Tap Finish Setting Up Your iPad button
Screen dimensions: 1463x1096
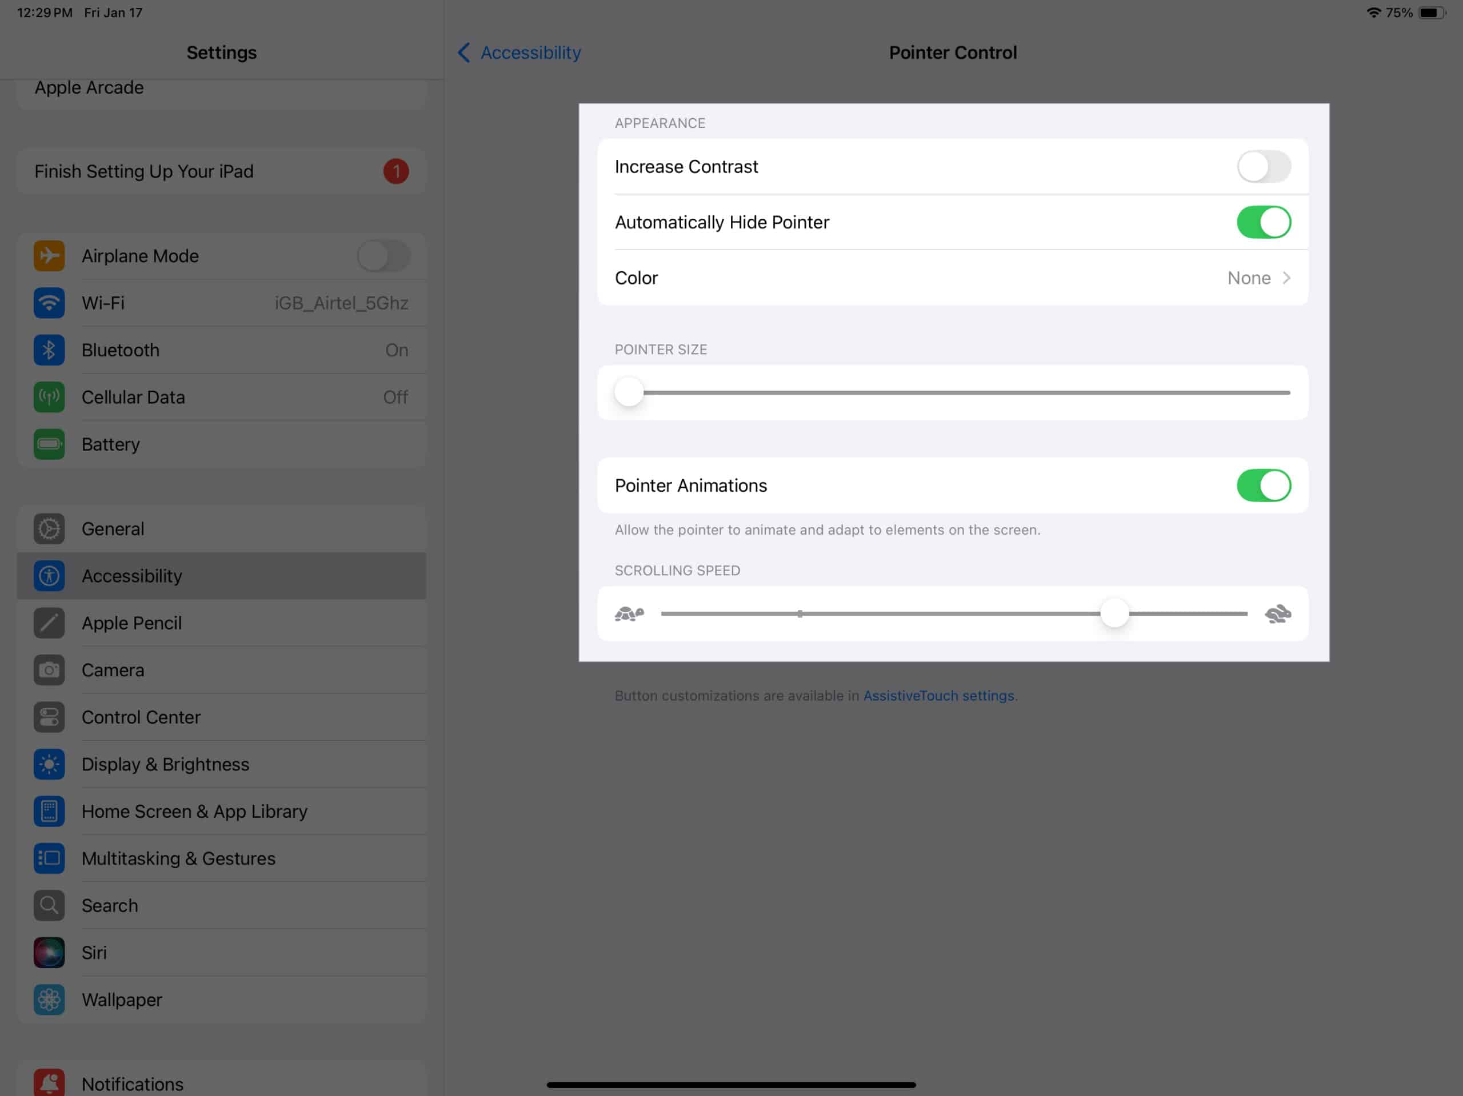(221, 171)
